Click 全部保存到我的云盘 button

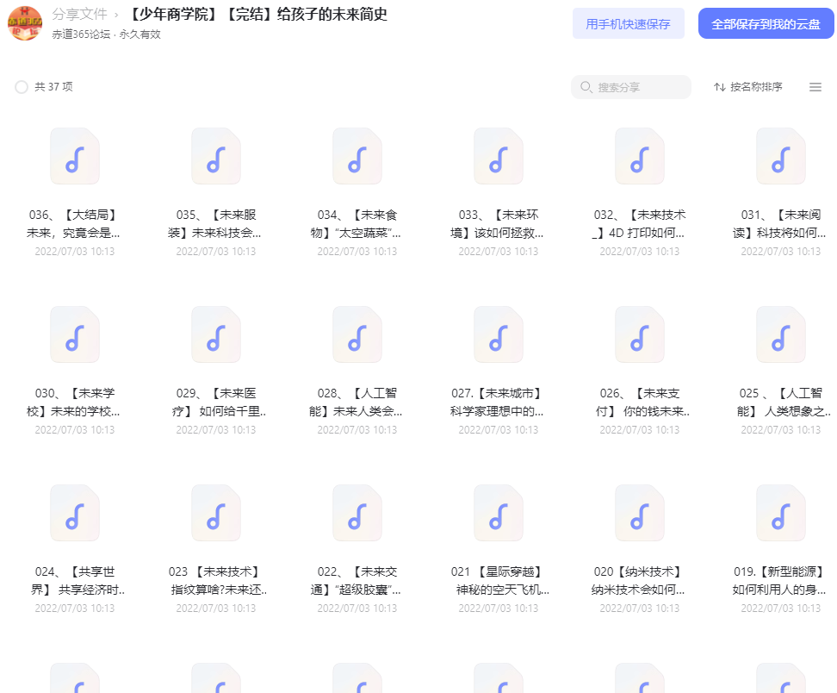point(766,23)
